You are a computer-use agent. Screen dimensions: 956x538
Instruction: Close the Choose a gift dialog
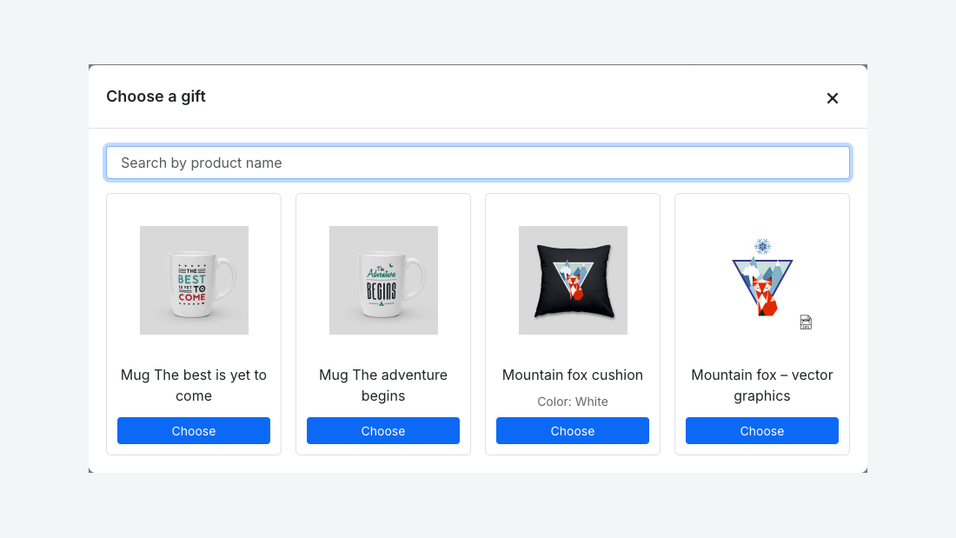click(x=833, y=98)
